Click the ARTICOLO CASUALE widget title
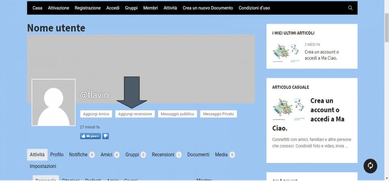Viewport: 389px width, 181px height. [x=291, y=87]
